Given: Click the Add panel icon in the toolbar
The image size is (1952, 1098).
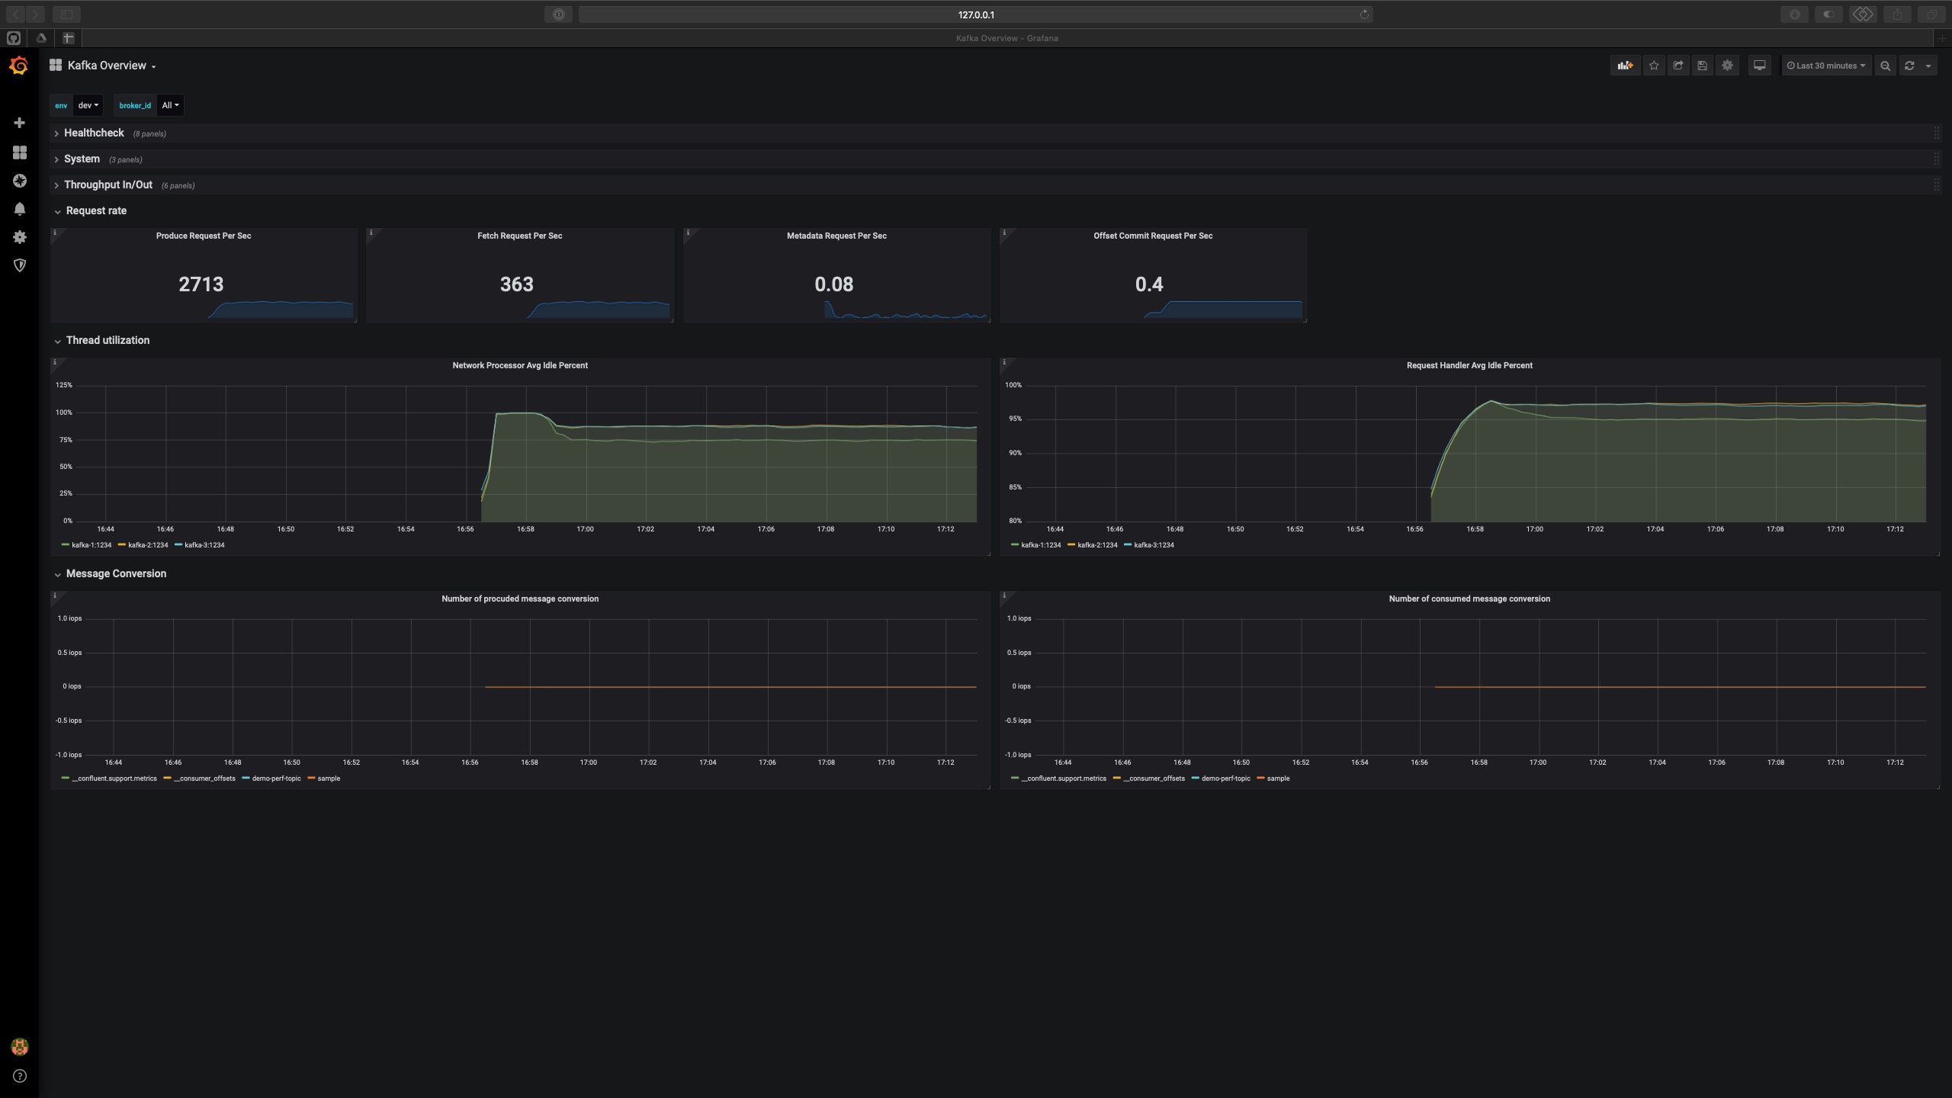Looking at the screenshot, I should coord(1625,66).
